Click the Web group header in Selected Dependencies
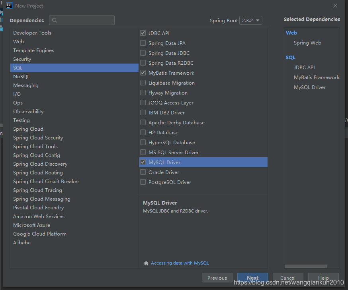The image size is (348, 290). [x=291, y=33]
